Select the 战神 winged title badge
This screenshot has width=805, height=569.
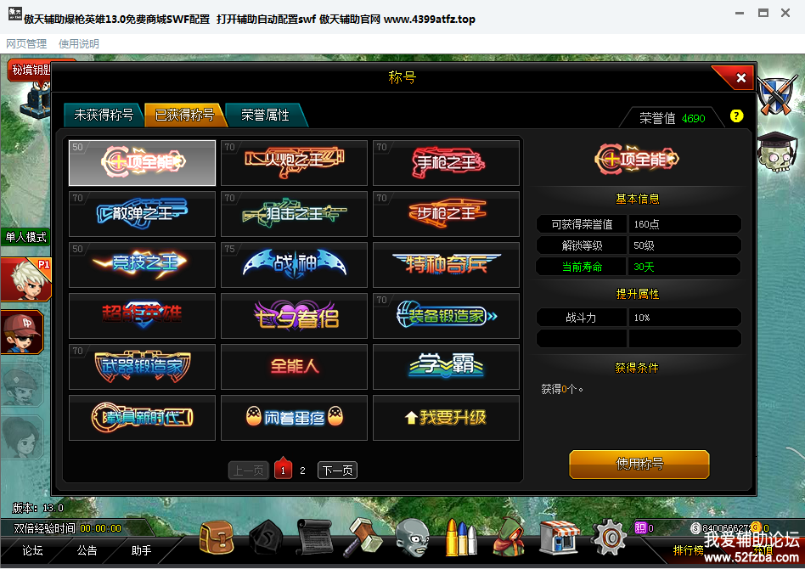[x=294, y=264]
